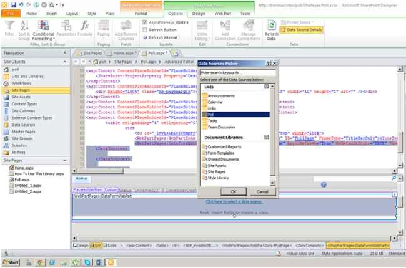Switch to Code view
Viewport: 406px width, 268px height.
pos(110,246)
